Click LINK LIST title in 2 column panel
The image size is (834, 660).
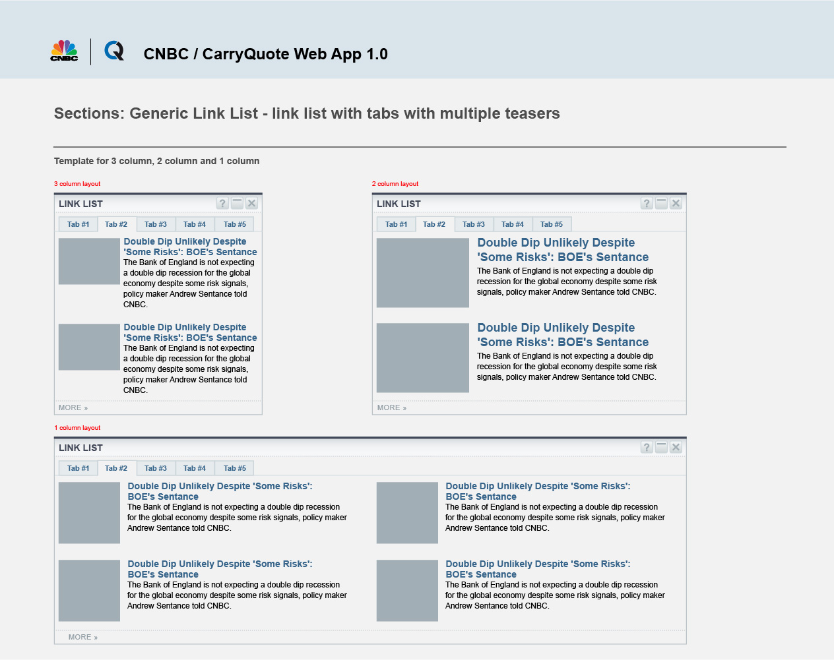tap(399, 204)
